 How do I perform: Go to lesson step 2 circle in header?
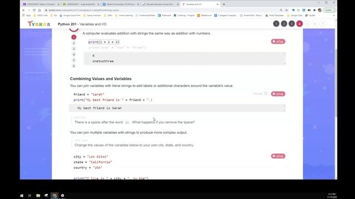284,24
